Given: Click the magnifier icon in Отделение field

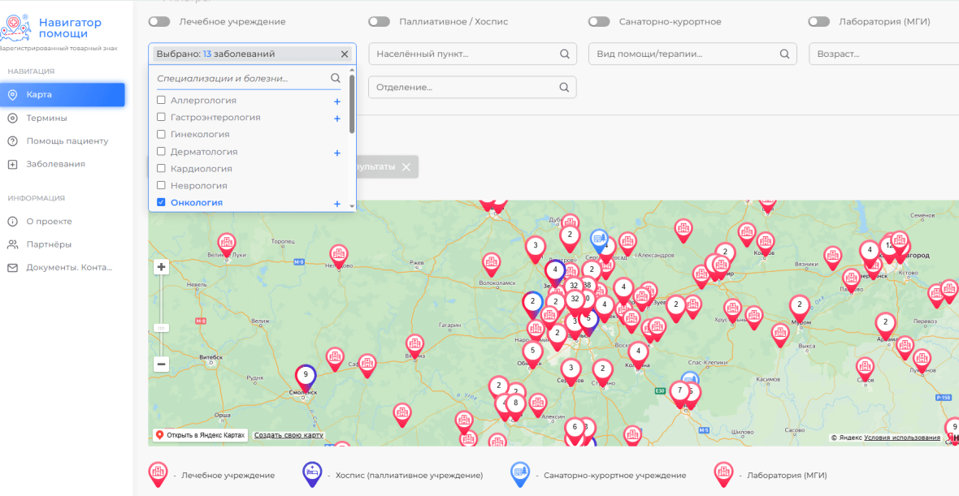Looking at the screenshot, I should (565, 88).
